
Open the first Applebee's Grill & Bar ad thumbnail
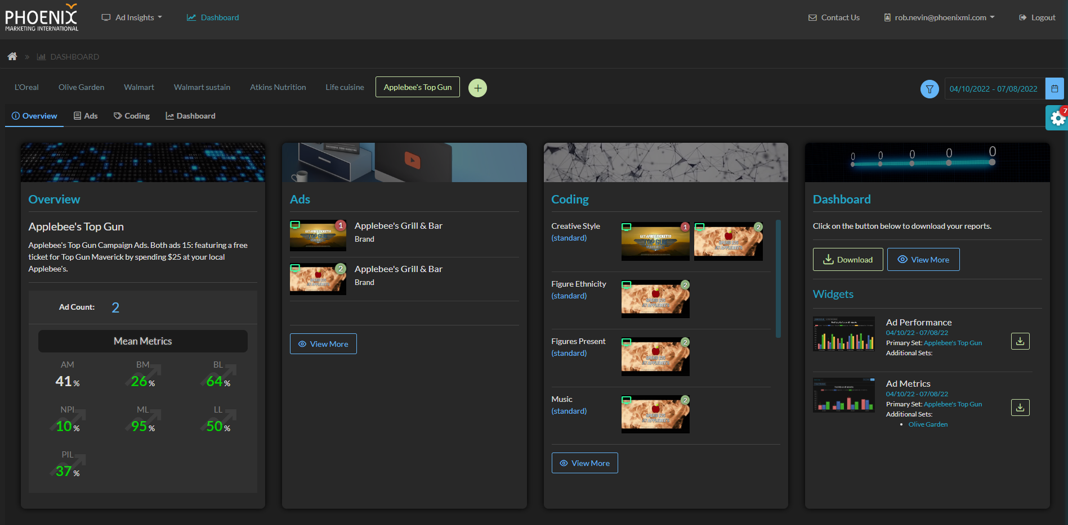pyautogui.click(x=318, y=236)
